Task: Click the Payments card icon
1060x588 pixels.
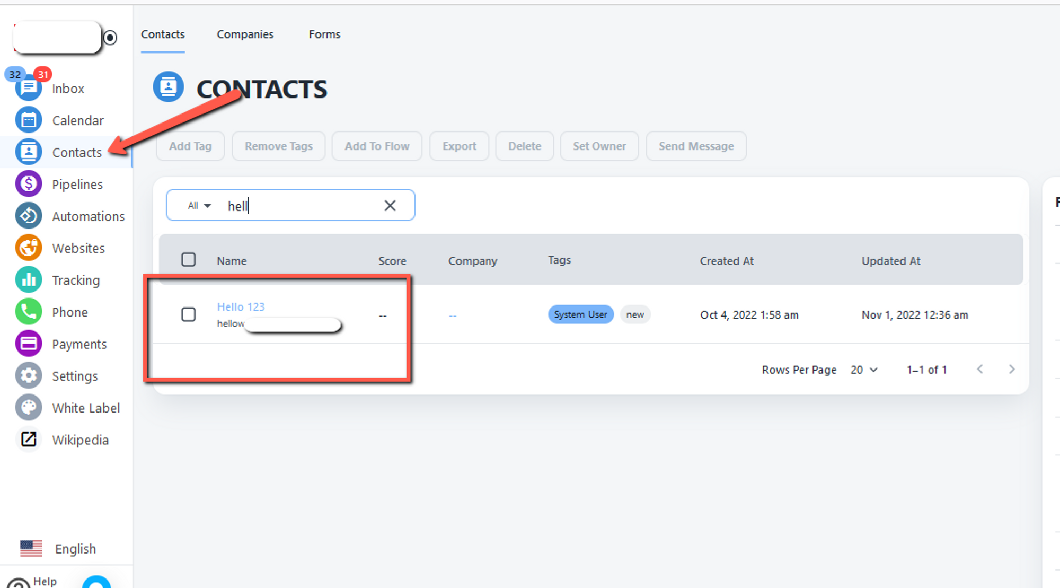Action: point(29,344)
